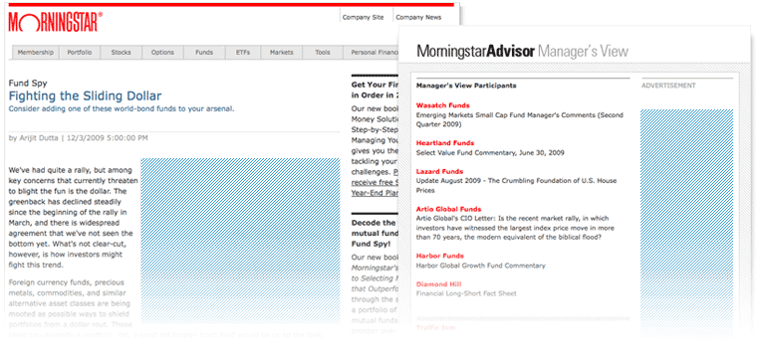Viewport: 757px width, 361px height.
Task: Click the MorningstarAdvisor Manager's View header
Action: (x=523, y=51)
